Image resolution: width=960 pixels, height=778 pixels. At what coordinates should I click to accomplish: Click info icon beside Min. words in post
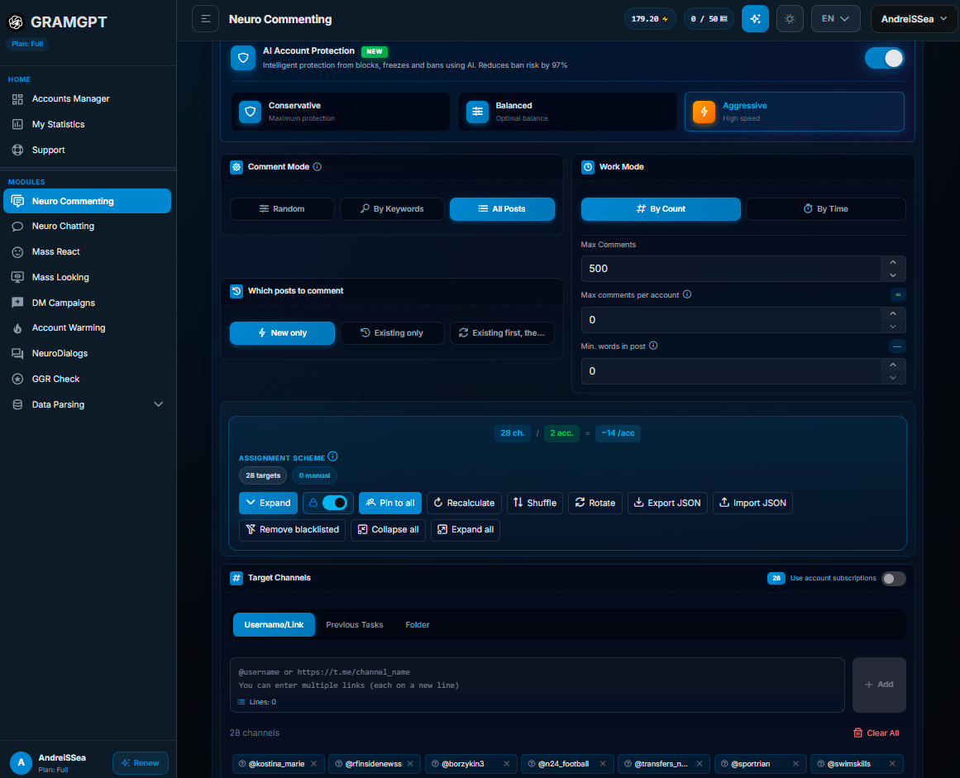coord(653,346)
